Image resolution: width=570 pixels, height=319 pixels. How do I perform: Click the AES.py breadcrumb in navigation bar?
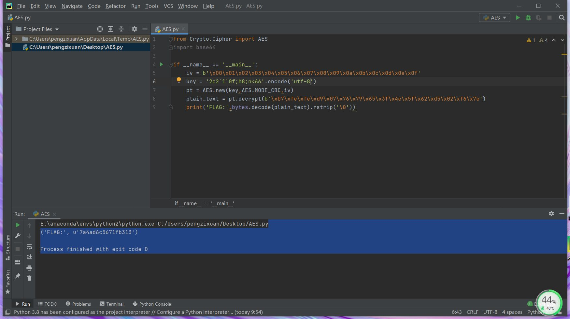19,18
